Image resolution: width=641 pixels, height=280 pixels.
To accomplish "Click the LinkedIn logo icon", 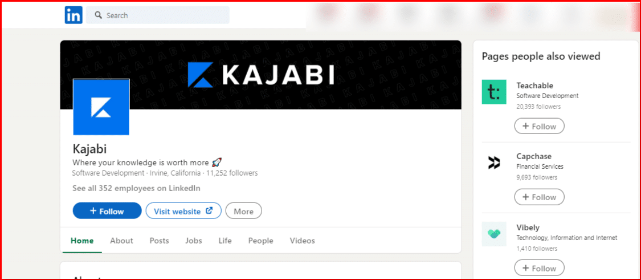I will coord(74,15).
